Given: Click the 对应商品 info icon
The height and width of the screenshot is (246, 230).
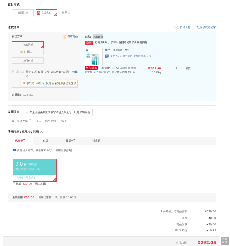Looking at the screenshot, I should (x=64, y=37).
